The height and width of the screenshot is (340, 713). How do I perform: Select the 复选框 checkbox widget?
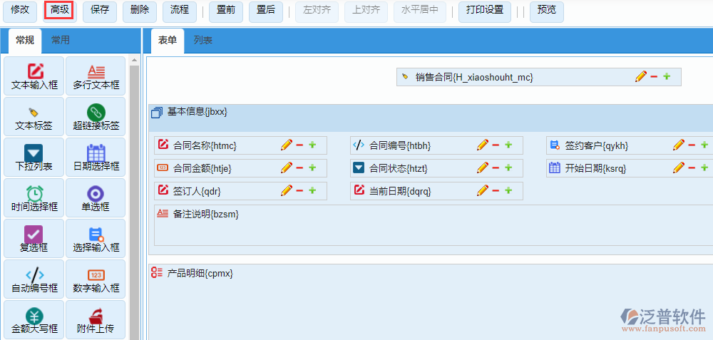click(x=34, y=239)
